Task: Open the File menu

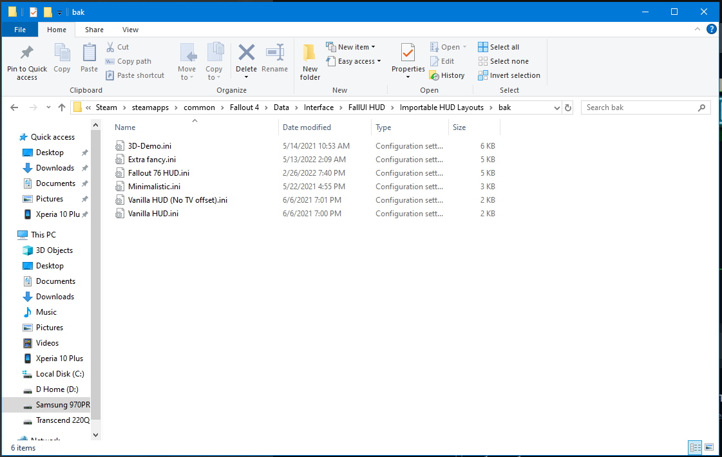Action: click(x=20, y=30)
